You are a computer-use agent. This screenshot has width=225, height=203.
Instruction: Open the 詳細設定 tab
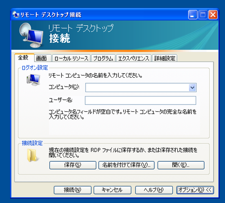click(165, 58)
